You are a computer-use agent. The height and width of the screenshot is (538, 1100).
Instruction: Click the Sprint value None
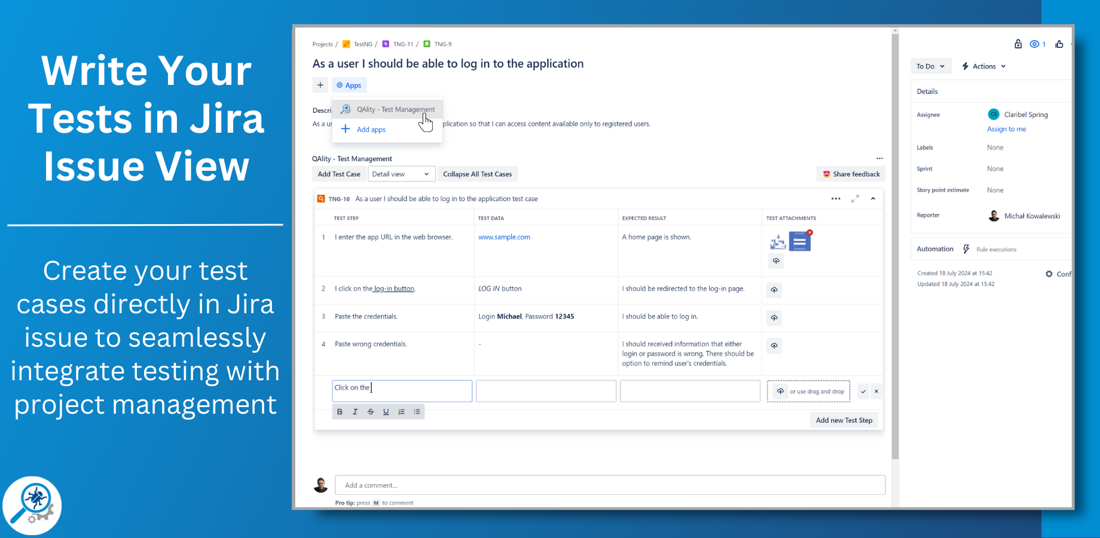pos(995,169)
